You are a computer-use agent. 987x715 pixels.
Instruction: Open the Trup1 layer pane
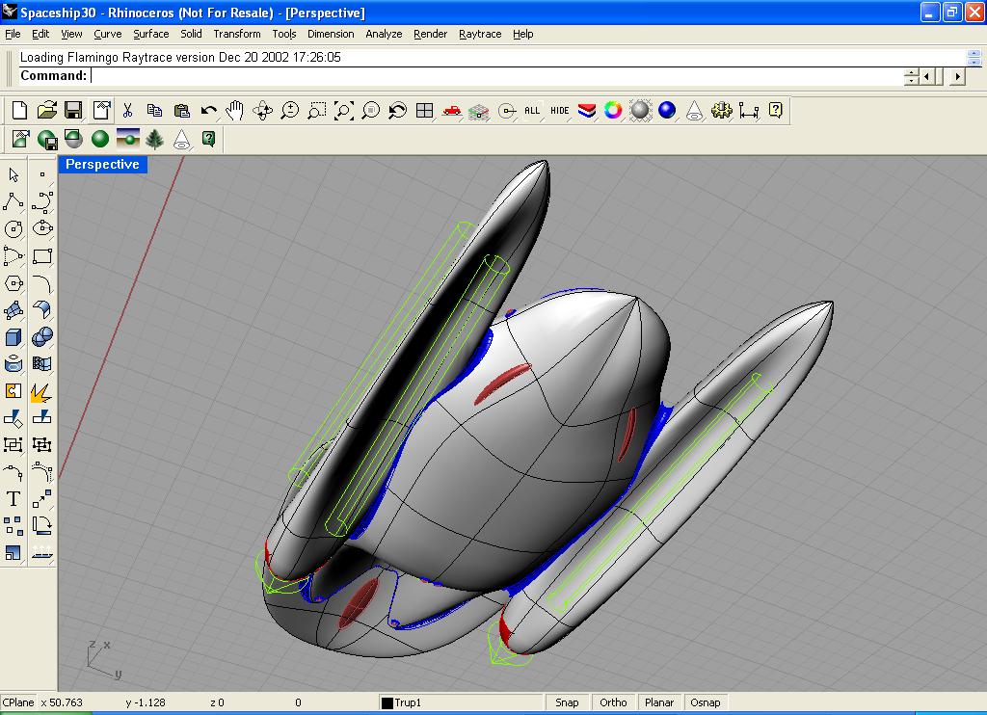[461, 702]
